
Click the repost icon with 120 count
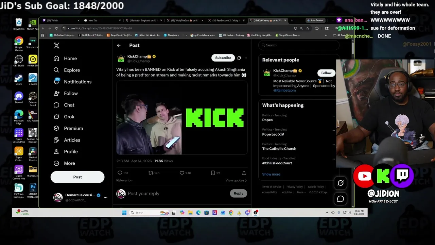click(x=151, y=173)
